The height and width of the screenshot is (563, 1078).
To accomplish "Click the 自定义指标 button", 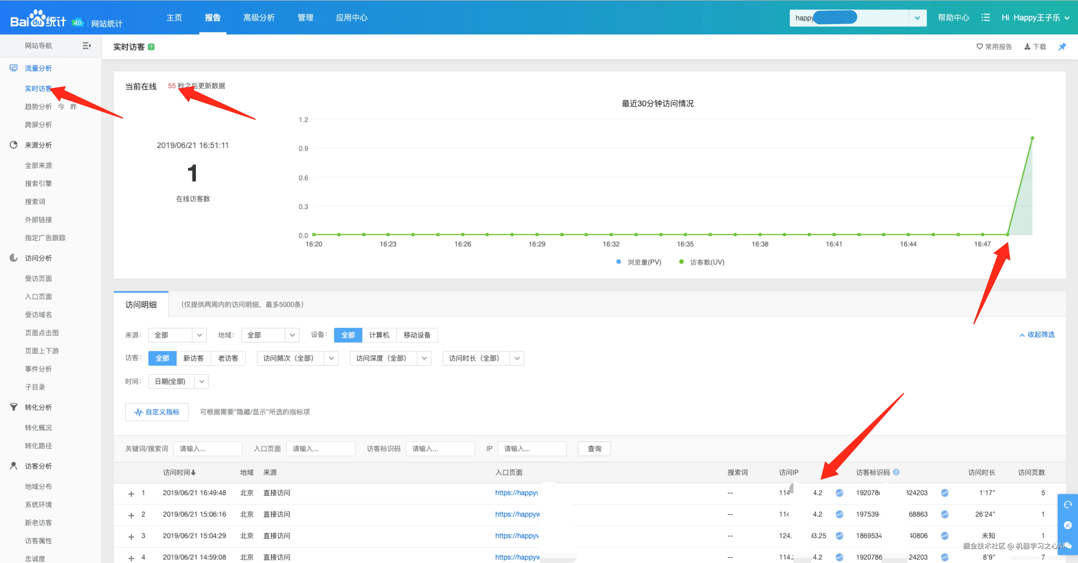I will point(157,412).
